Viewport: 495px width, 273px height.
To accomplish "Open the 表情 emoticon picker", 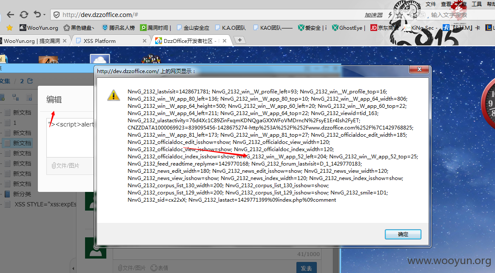I will click(159, 268).
